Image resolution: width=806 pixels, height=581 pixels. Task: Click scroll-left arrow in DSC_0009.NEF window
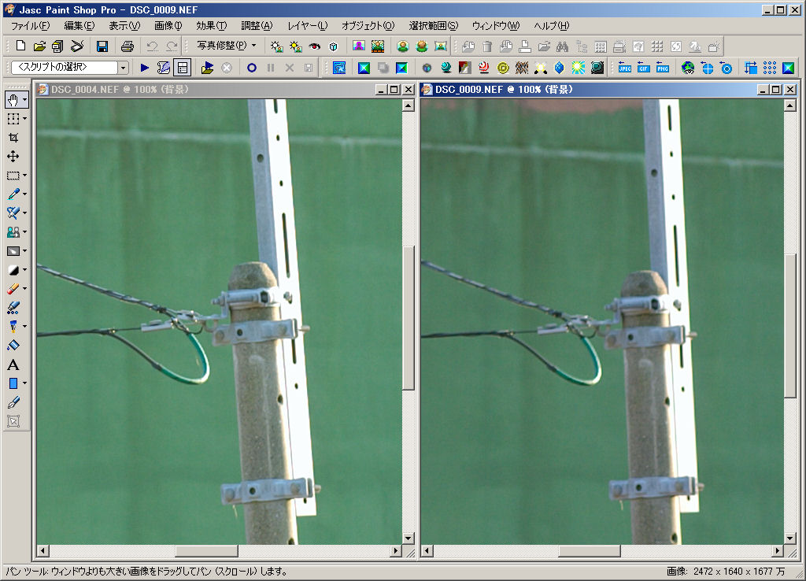[x=427, y=550]
